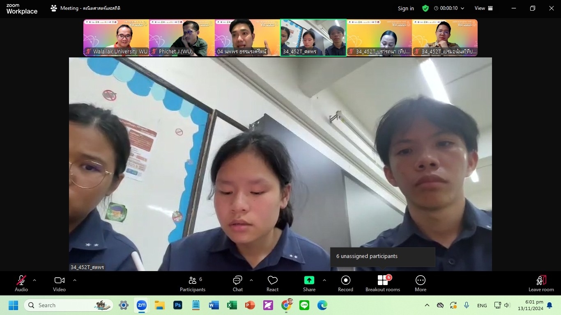Open LINE app from taskbar
Image resolution: width=561 pixels, height=315 pixels.
tap(304, 305)
